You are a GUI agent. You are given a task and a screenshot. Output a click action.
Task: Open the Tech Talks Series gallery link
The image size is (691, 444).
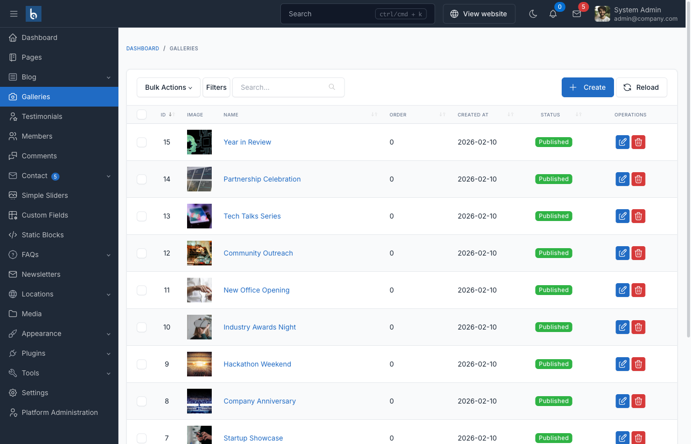(x=252, y=216)
